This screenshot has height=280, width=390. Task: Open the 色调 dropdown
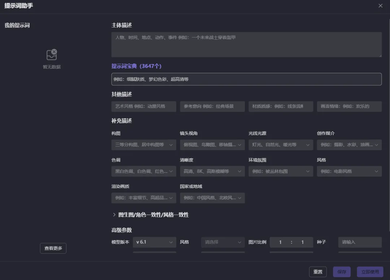pyautogui.click(x=143, y=172)
